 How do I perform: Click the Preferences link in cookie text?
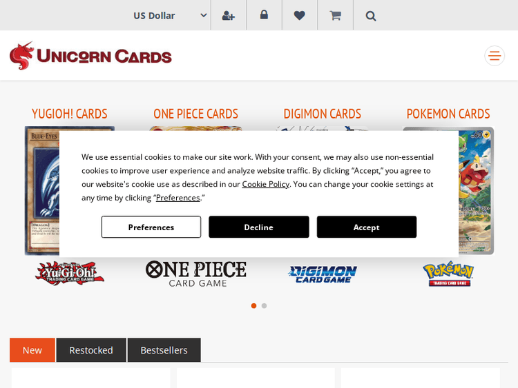coord(178,198)
